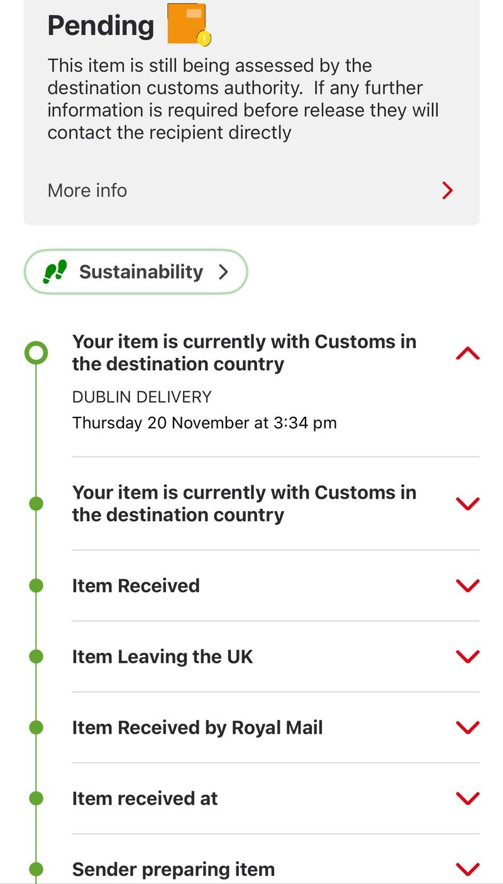Click the Pending status heading
This screenshot has width=503, height=884.
coord(101,26)
